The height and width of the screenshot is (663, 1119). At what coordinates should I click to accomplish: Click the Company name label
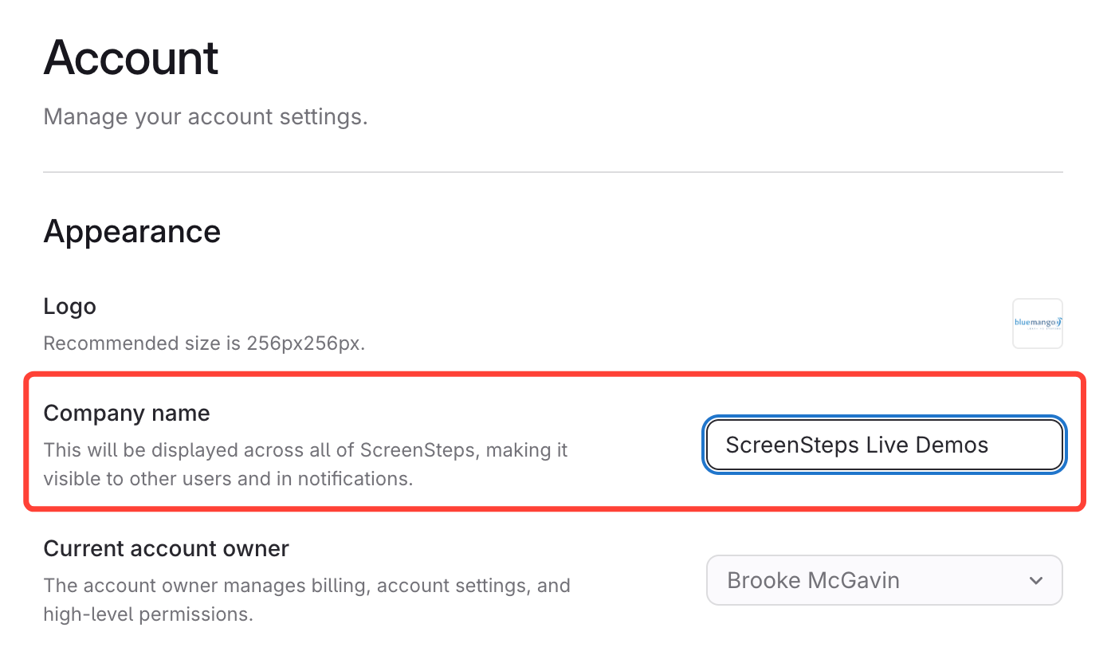[126, 413]
